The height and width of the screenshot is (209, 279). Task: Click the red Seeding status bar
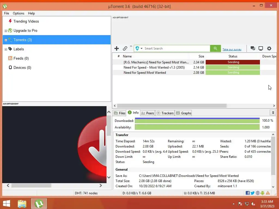pos(233,62)
